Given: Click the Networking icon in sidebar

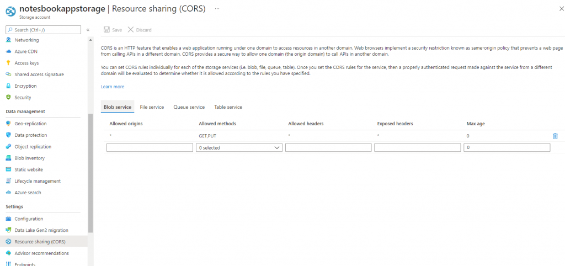Looking at the screenshot, I should [x=8, y=40].
